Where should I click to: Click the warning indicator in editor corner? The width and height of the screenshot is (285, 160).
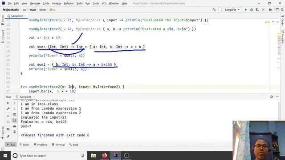click(267, 22)
